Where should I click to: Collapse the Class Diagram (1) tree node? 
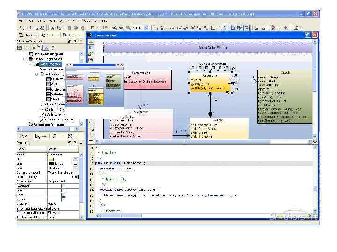pos(25,59)
